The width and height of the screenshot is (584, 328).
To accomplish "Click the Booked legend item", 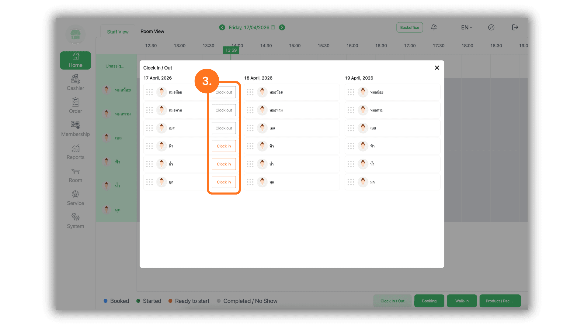I will coord(116,301).
